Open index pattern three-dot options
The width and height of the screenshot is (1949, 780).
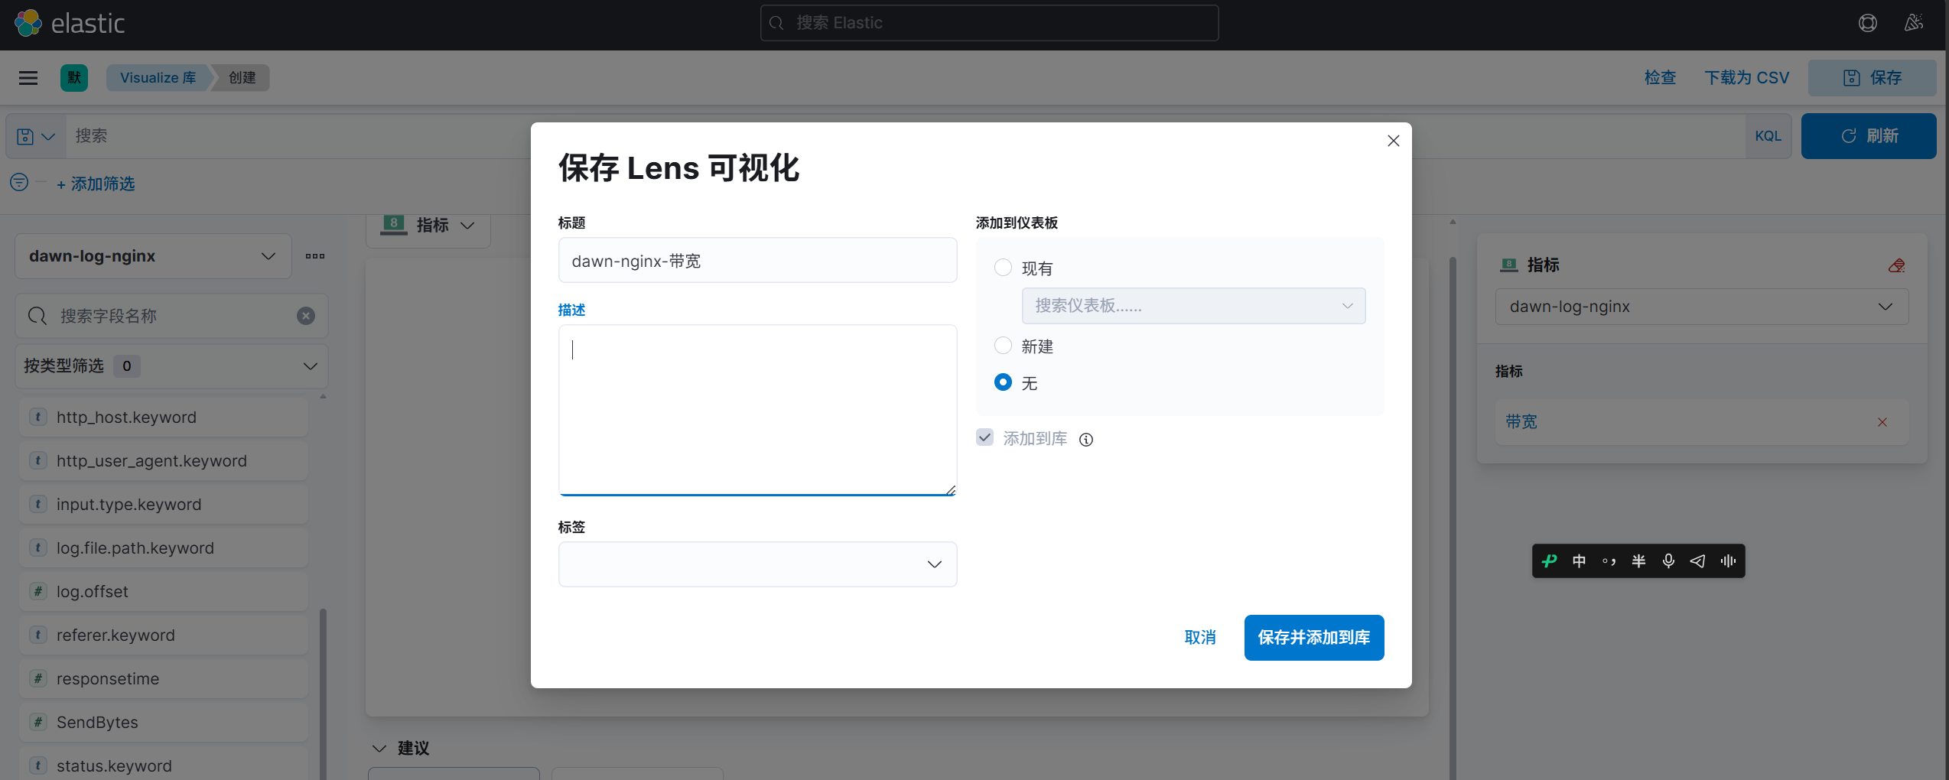(315, 256)
